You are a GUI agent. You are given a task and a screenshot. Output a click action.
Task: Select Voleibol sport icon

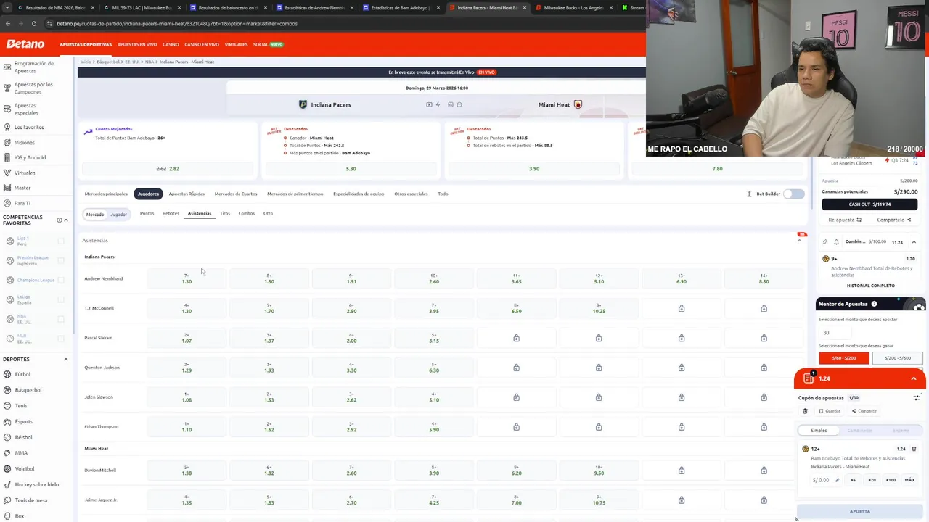click(7, 468)
